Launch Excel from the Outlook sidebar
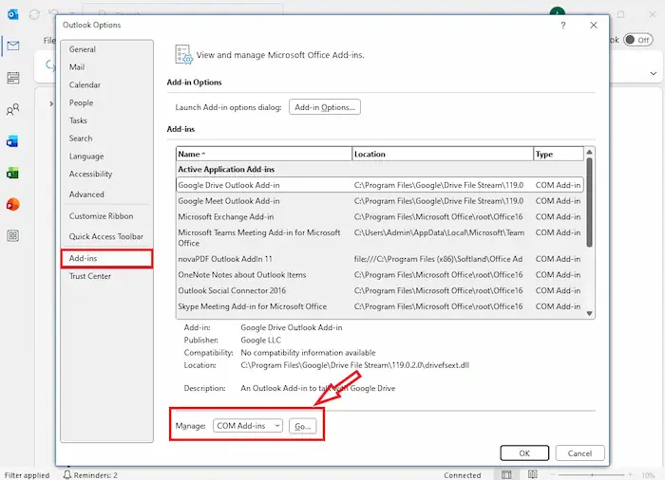The height and width of the screenshot is (480, 665). point(12,173)
